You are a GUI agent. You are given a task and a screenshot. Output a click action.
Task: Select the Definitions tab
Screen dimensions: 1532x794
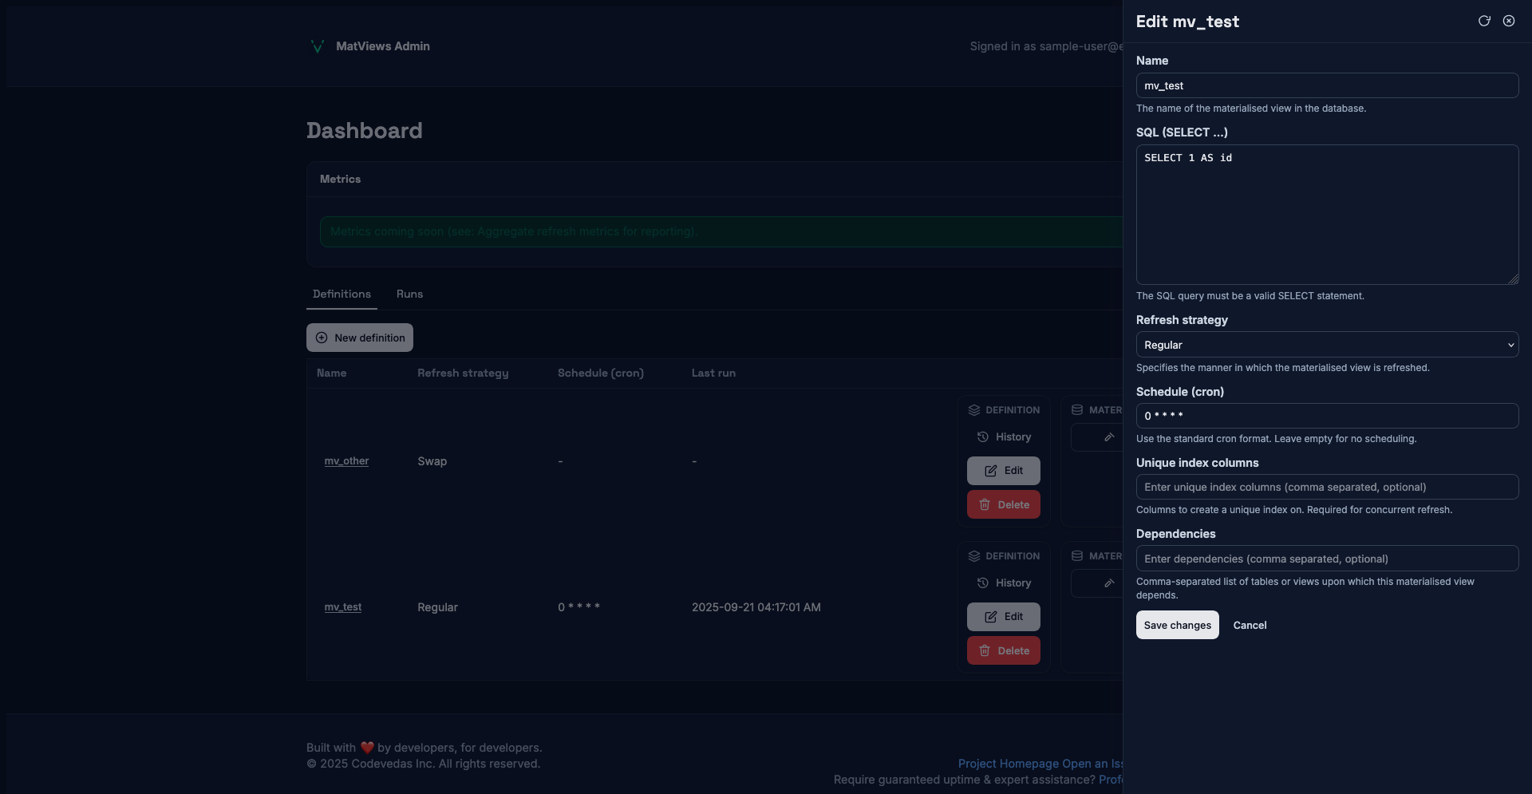point(342,294)
